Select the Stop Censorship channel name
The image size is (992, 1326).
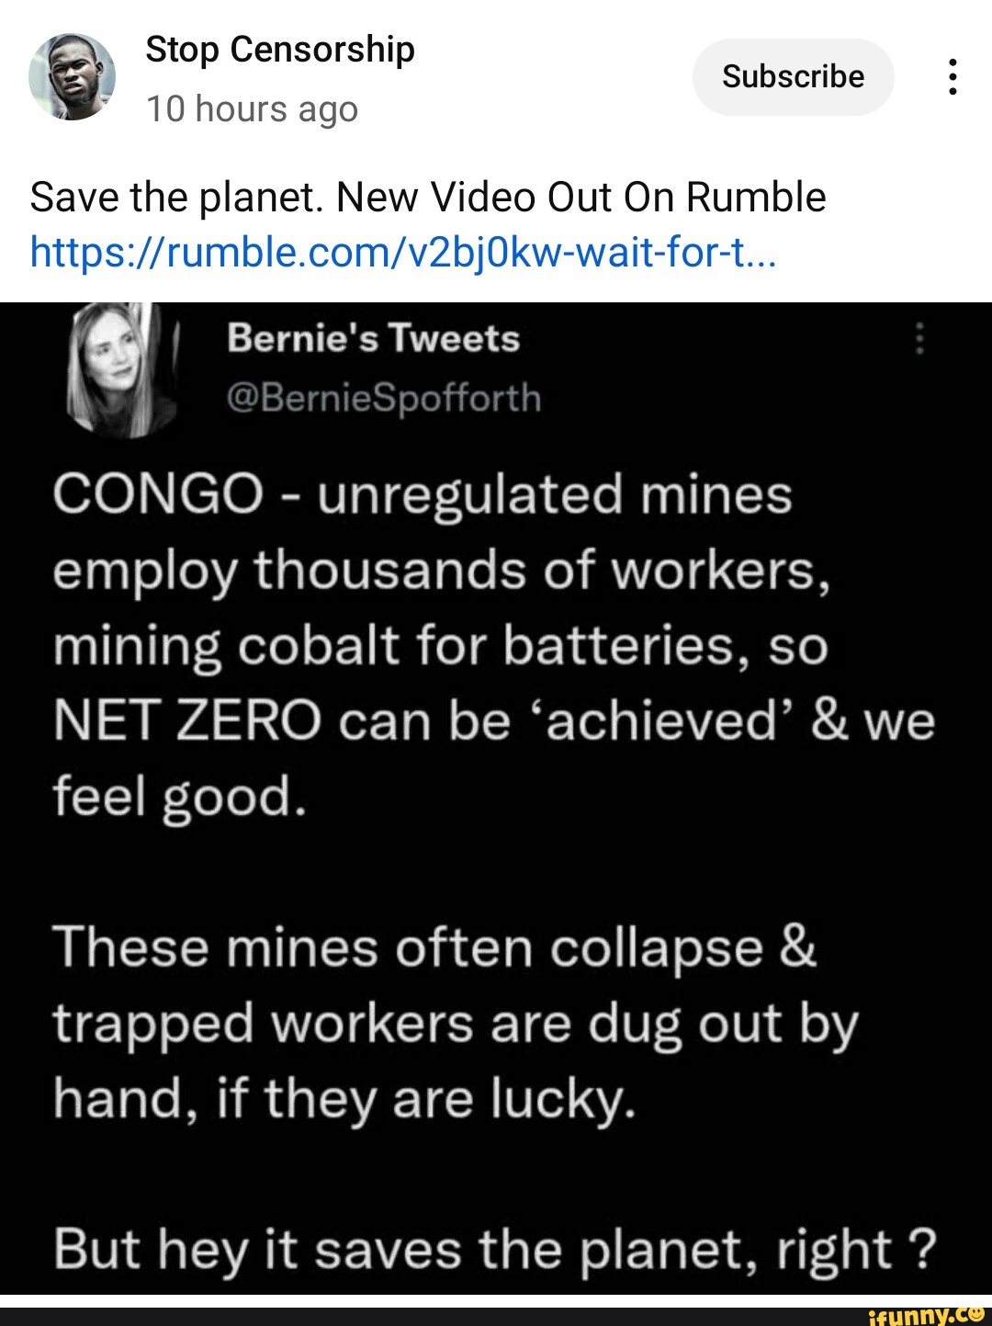pos(278,49)
